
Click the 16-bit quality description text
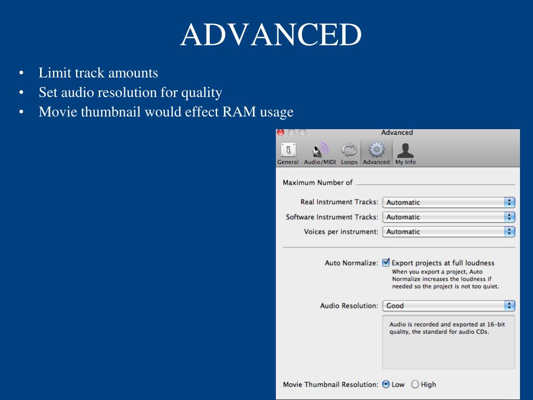tap(447, 328)
